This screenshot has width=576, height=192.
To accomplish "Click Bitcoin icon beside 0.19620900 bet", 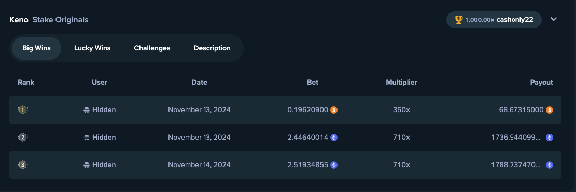I will [x=334, y=109].
